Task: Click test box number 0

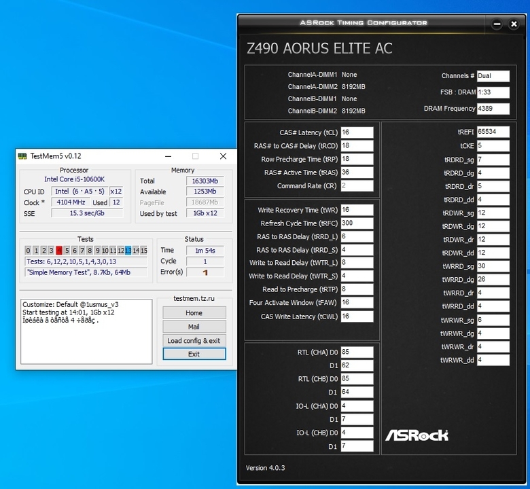Action: point(28,251)
